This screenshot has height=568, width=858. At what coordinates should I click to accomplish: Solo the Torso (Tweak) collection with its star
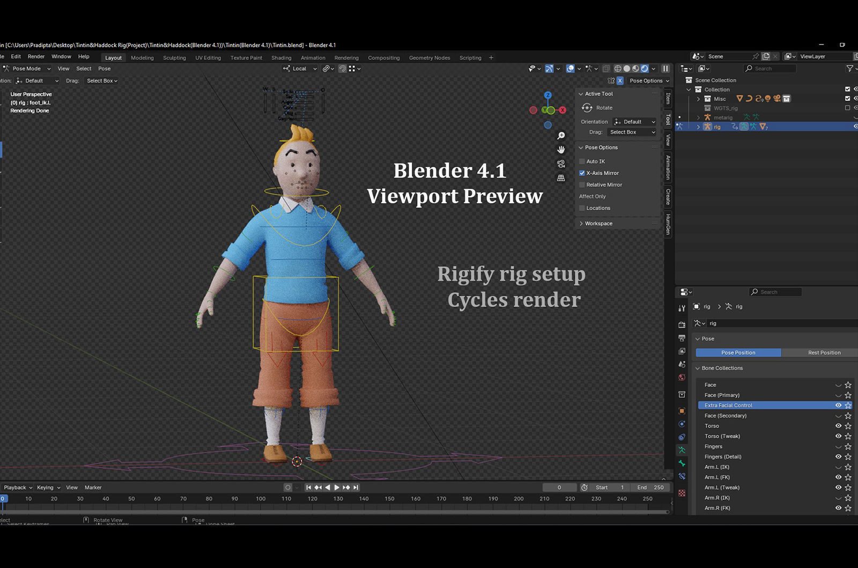pyautogui.click(x=848, y=436)
